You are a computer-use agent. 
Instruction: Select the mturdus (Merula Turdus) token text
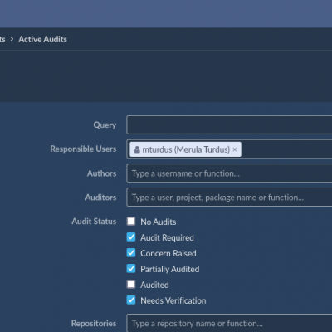coord(186,149)
